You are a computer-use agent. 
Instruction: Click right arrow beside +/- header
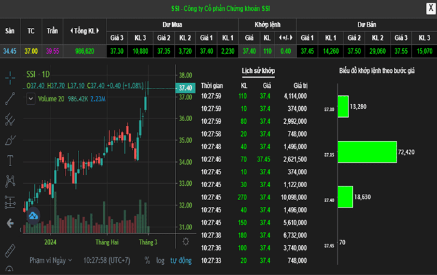click(x=292, y=37)
